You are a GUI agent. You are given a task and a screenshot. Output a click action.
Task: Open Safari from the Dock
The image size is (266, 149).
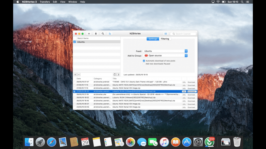click(x=51, y=142)
